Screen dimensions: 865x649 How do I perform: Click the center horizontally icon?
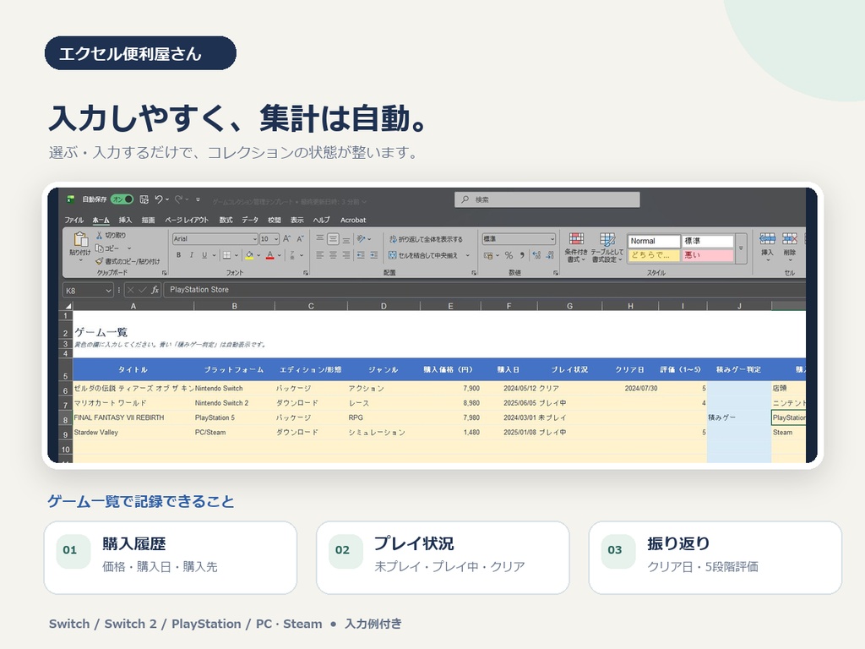[333, 255]
